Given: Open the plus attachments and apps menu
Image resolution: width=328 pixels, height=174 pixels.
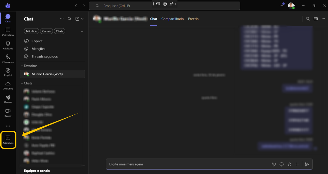Looking at the screenshot, I should pos(297,164).
